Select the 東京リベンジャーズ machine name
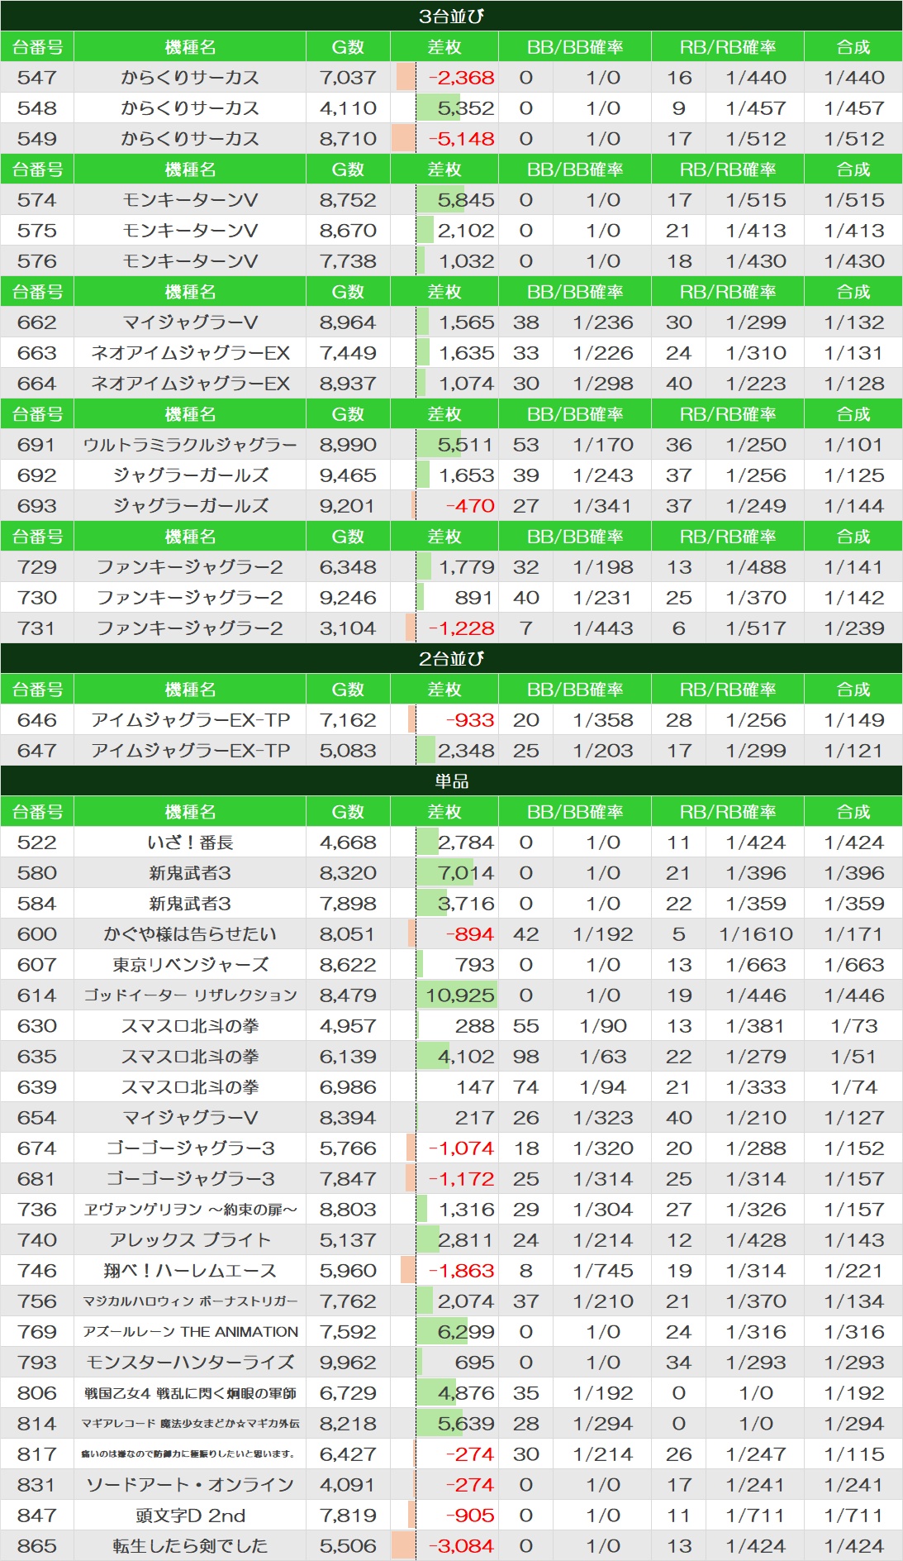903x1561 pixels. 190,965
